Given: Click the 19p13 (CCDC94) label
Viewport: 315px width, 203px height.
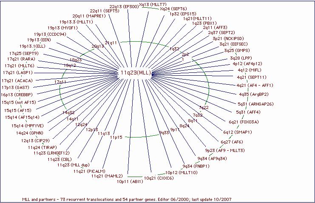Looking at the screenshot, I should pyautogui.click(x=50, y=34).
